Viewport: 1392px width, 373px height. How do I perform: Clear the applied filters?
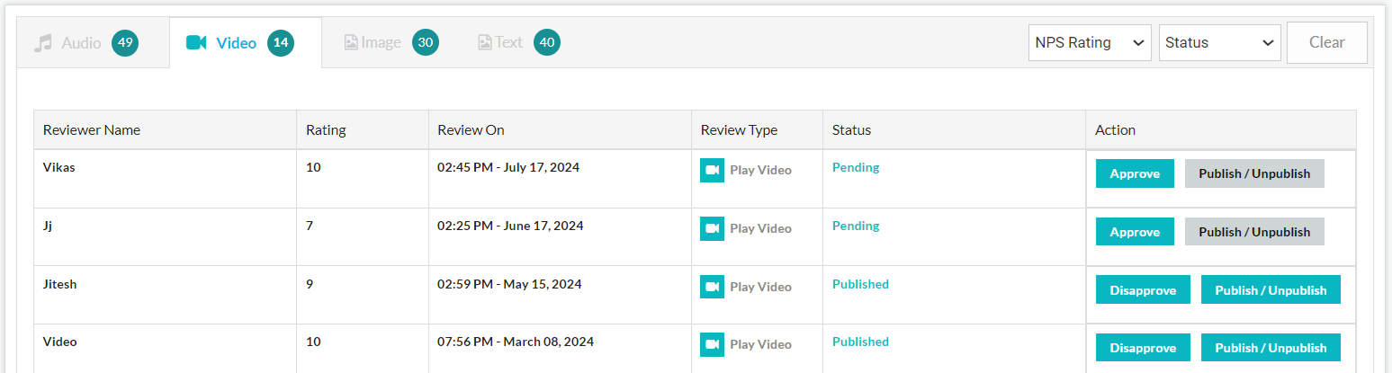pyautogui.click(x=1327, y=42)
